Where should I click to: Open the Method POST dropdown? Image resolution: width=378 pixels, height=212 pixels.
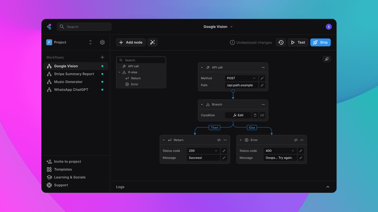(241, 78)
